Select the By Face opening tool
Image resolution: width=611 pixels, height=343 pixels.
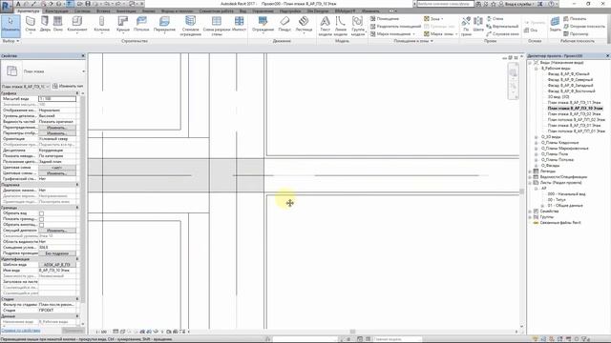[466, 26]
